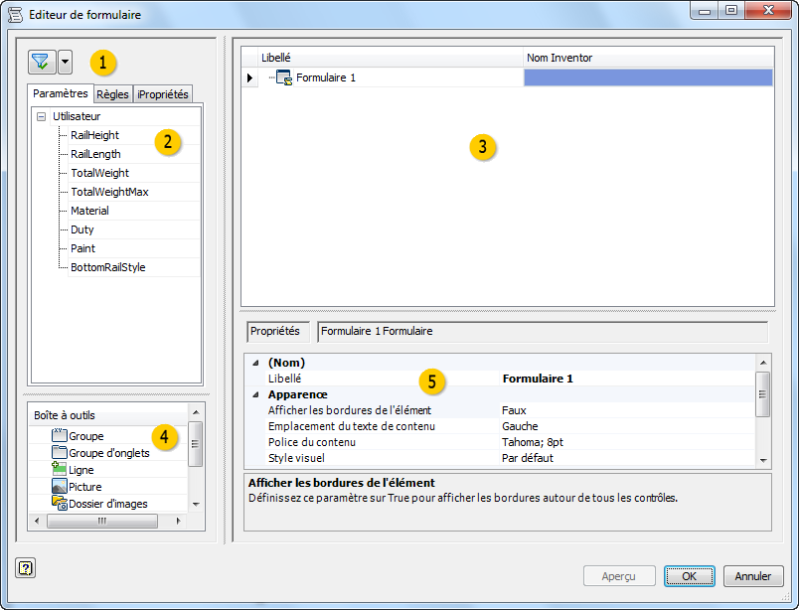Open the iPropriétés tab
799x610 pixels.
pyautogui.click(x=163, y=94)
